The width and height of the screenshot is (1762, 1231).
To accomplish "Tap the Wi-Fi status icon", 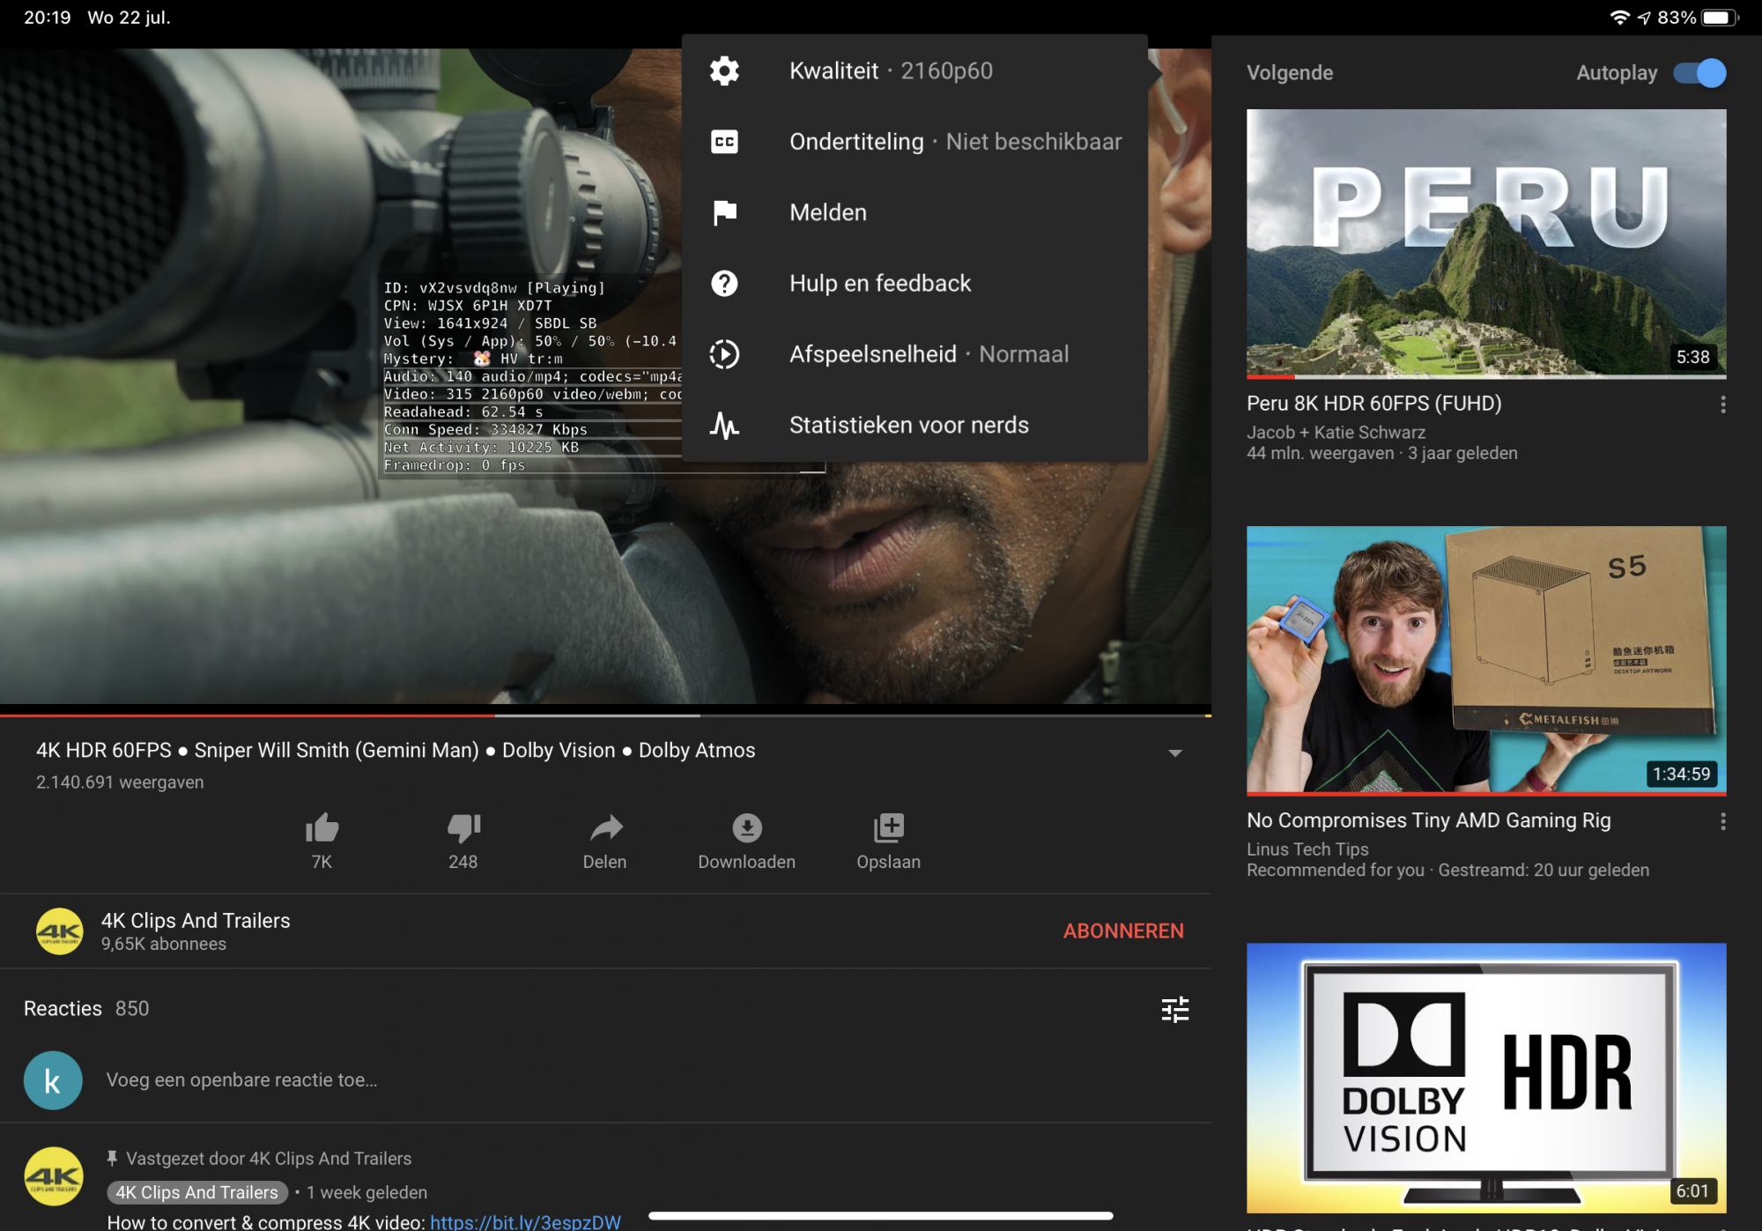I will 1619,18.
